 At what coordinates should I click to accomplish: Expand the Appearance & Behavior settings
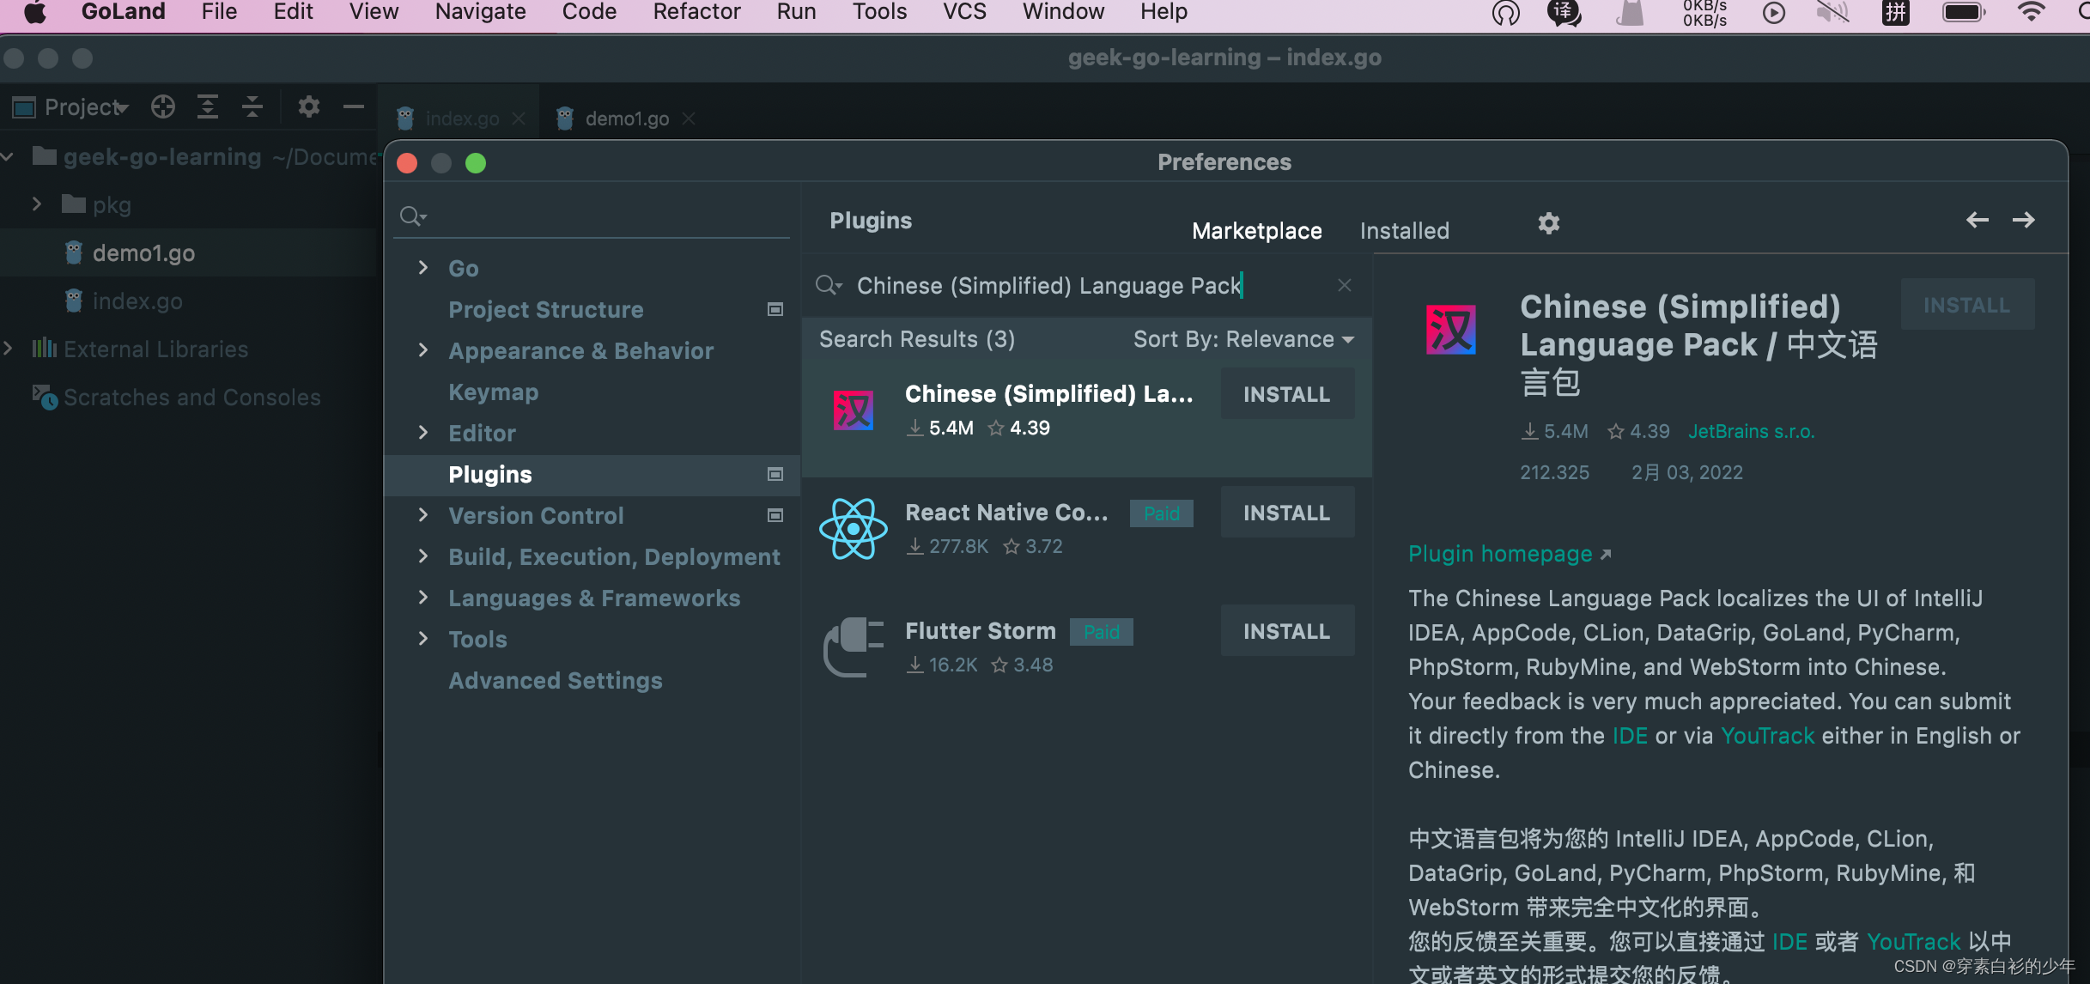pos(422,350)
